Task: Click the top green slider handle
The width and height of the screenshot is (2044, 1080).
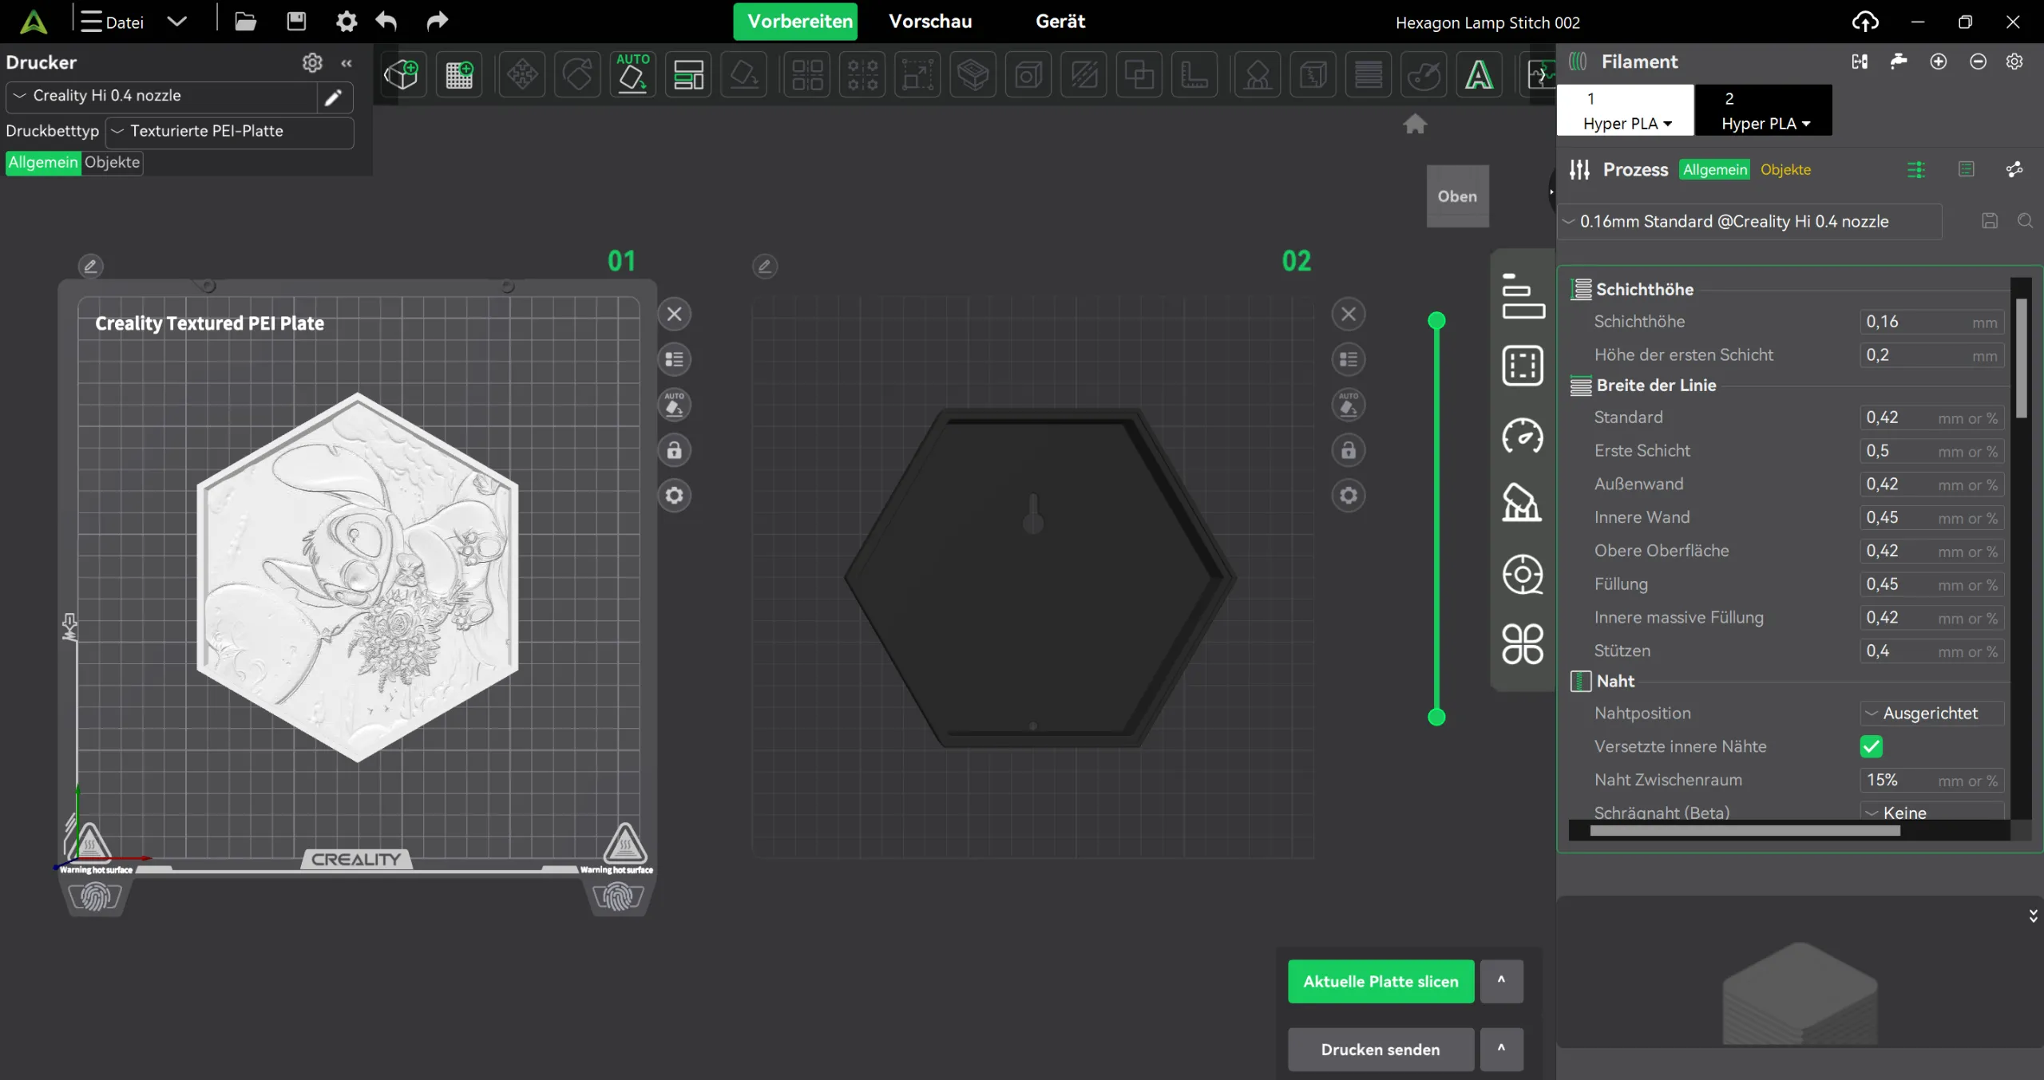Action: click(1436, 321)
